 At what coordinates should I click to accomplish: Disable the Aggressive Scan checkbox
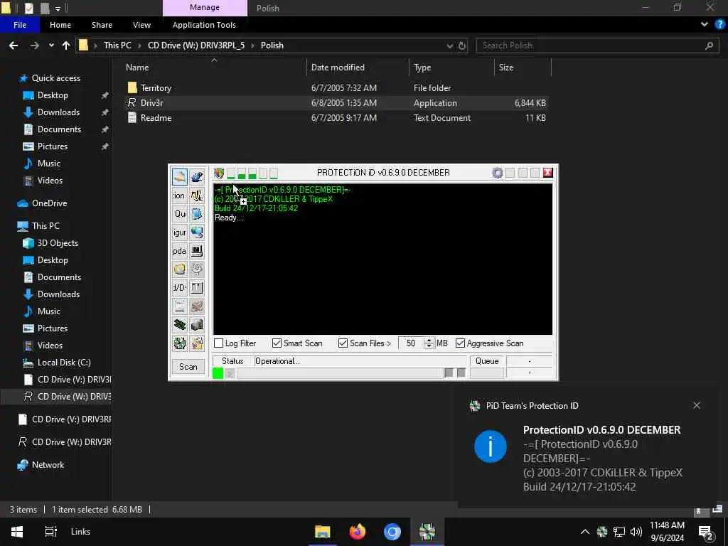[x=460, y=343]
